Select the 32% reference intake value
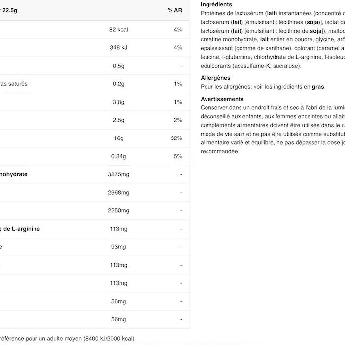 (x=176, y=138)
